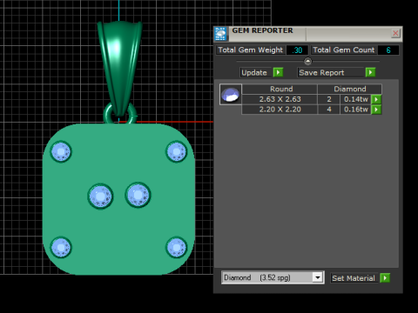Click green arrow beside 0.14tw row

tap(376, 99)
